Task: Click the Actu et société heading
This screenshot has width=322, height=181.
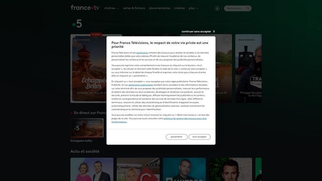Action: click(x=85, y=151)
